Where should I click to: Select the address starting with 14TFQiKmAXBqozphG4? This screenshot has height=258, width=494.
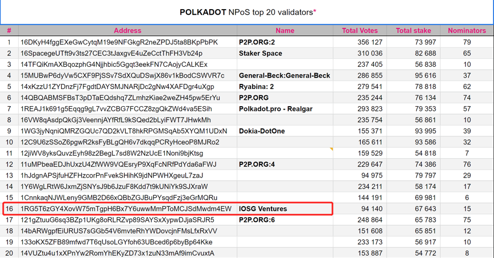[x=114, y=64]
